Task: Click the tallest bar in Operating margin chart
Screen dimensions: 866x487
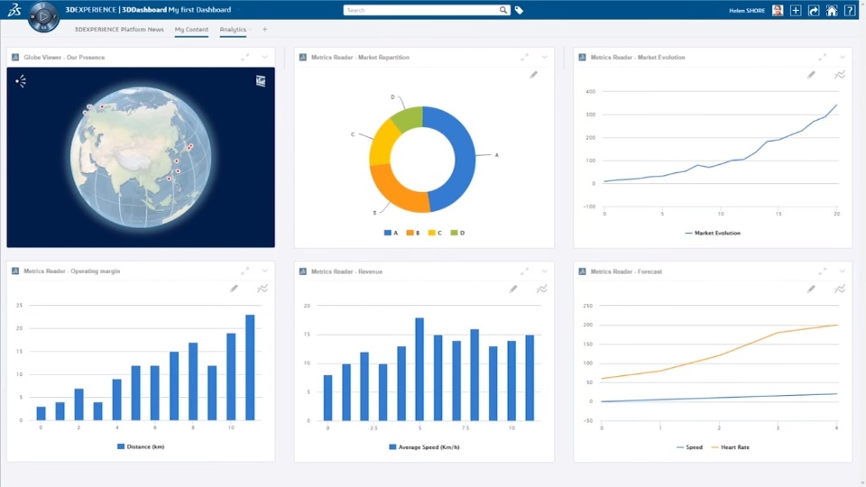Action: tap(250, 367)
